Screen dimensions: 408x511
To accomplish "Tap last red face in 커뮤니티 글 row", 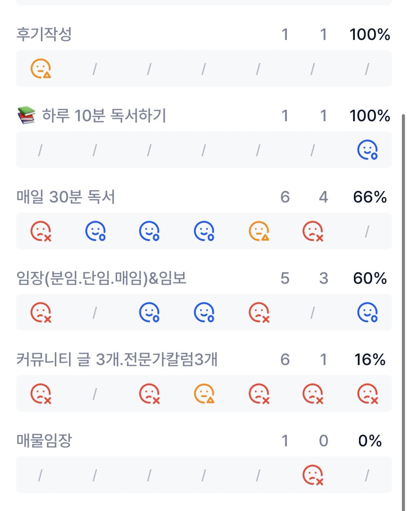I will [367, 394].
